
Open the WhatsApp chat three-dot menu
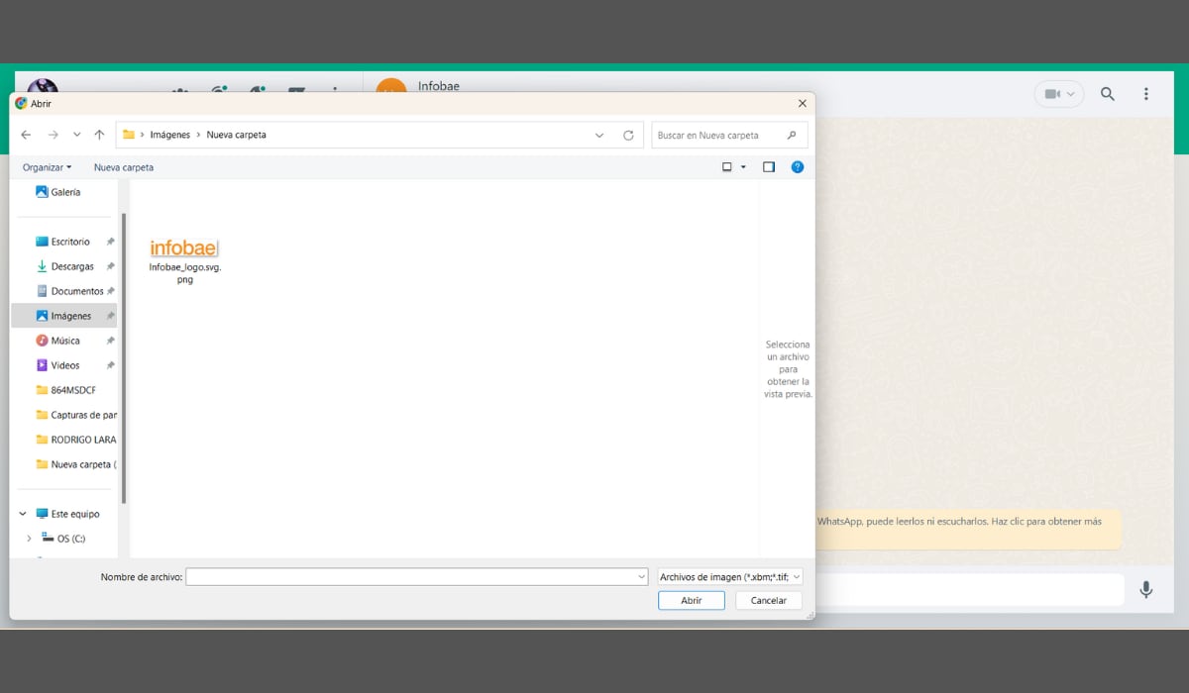coord(1145,94)
